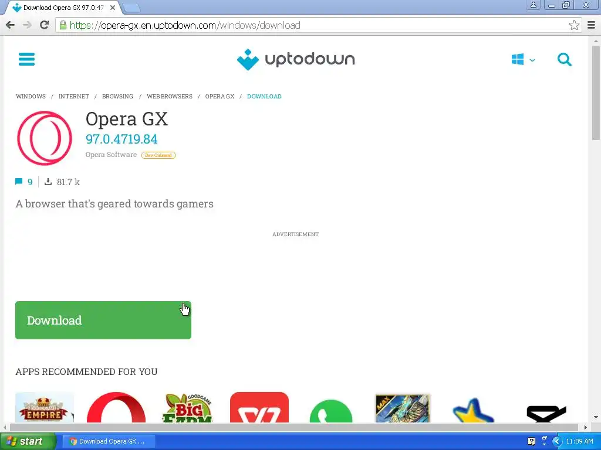
Task: Open the site search magnifier
Action: [x=564, y=60]
